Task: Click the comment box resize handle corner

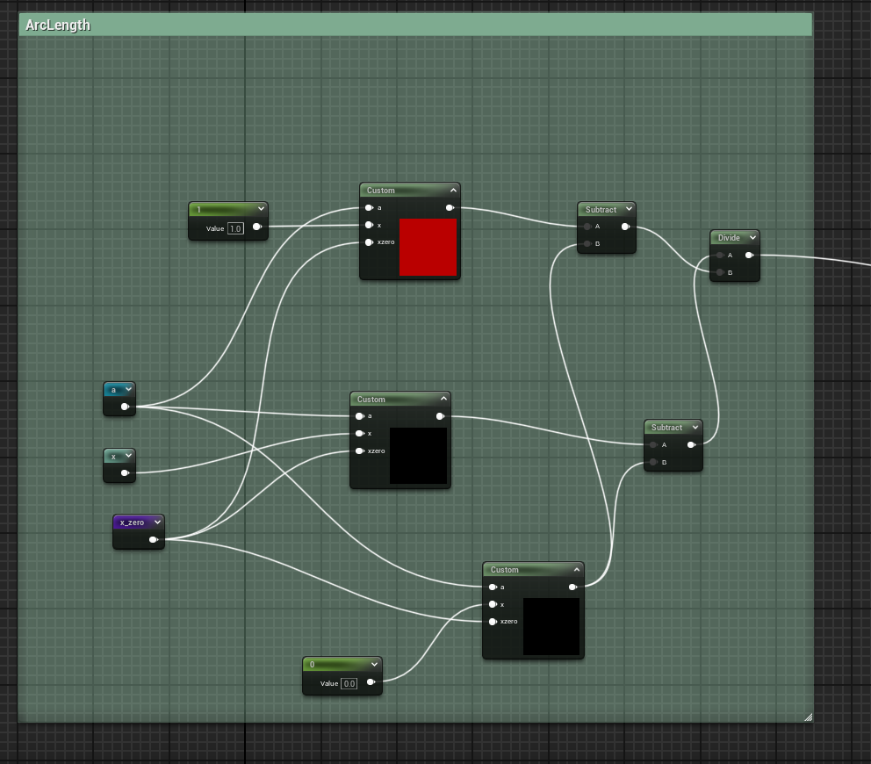Action: coord(808,717)
